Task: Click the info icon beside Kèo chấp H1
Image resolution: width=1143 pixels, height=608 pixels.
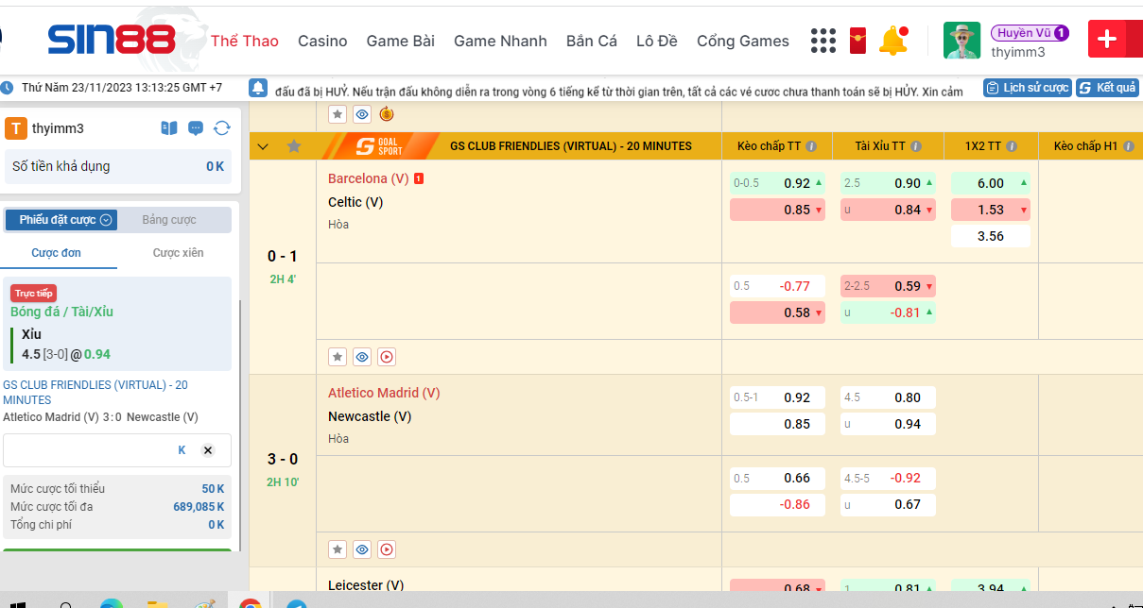Action: click(1131, 146)
